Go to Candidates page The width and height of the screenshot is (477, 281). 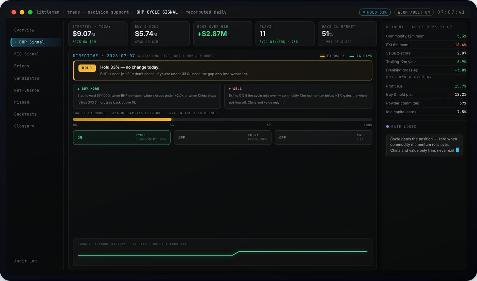coord(27,78)
